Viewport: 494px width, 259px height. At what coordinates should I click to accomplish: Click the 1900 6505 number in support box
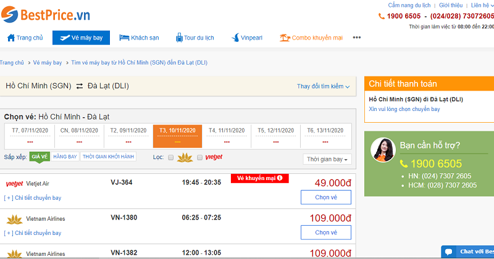coord(436,163)
